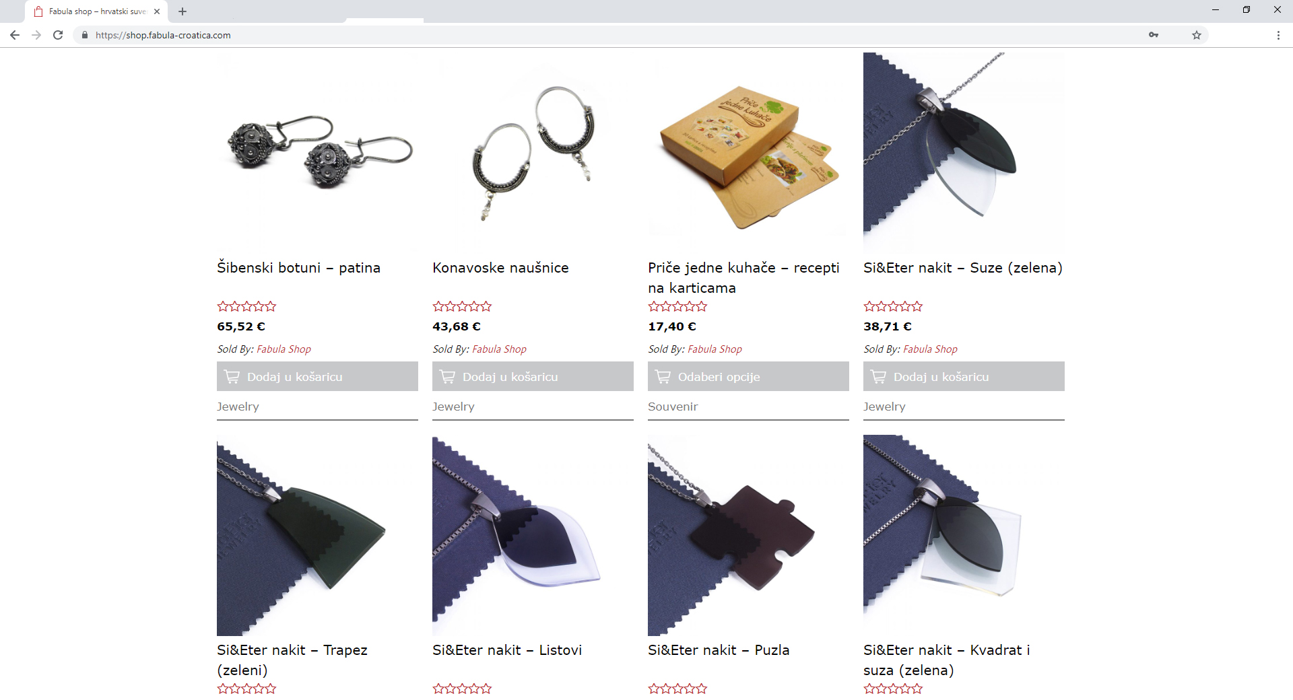Screen dimensions: 1293x700
Task: Add Konavoske naušnice to cart
Action: 533,376
